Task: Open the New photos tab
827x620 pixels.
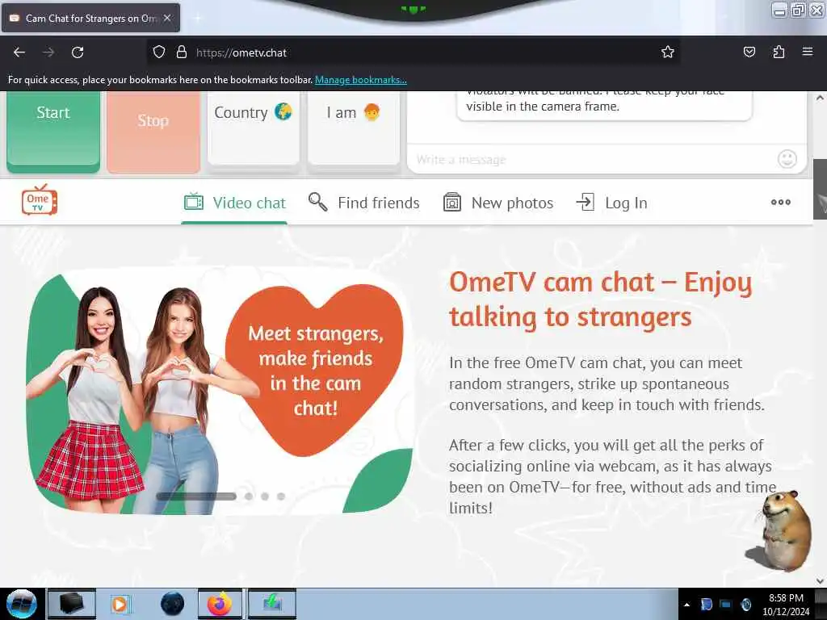Action: (x=498, y=203)
